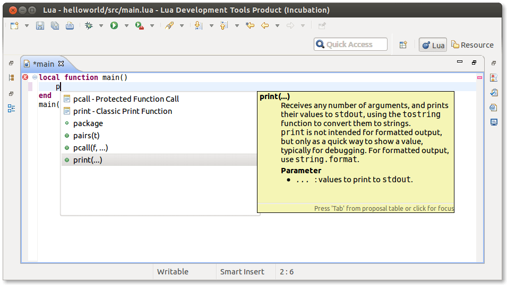The height and width of the screenshot is (285, 507).
Task: Restore the lower left sidebar view stack
Action: (11, 94)
